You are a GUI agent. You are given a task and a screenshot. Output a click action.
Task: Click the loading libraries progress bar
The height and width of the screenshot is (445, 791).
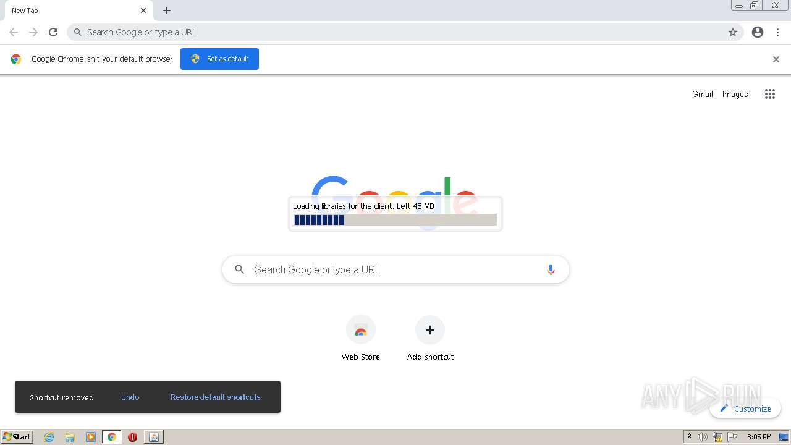(x=395, y=219)
